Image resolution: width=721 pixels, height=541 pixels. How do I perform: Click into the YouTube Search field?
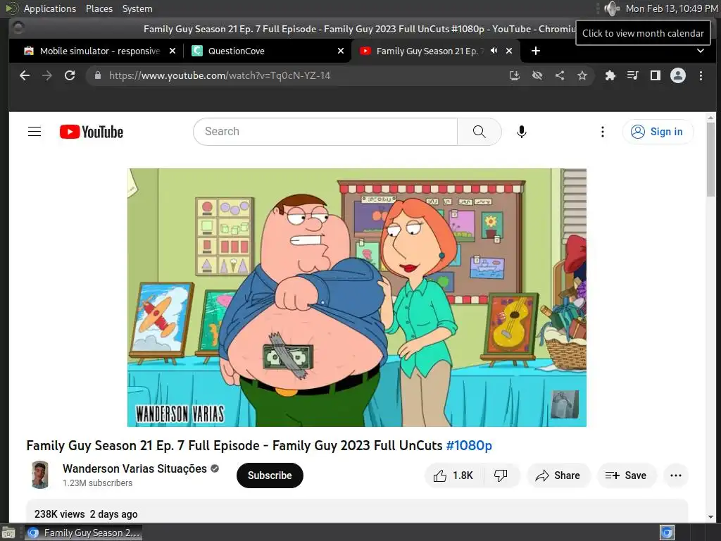325,132
